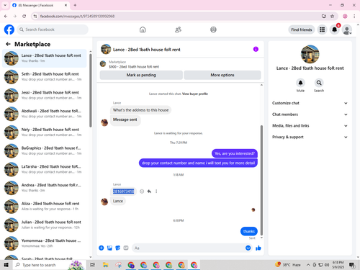Open Jessi's 2Bed 1bath house chat
The width and height of the screenshot is (360, 270).
point(45,95)
